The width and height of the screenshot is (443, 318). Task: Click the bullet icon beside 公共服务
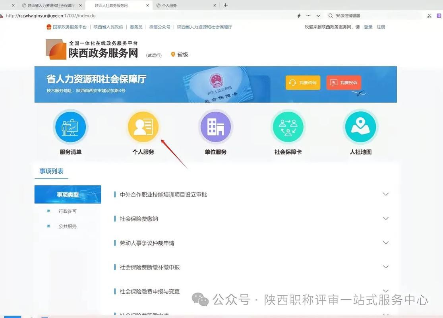[48, 226]
